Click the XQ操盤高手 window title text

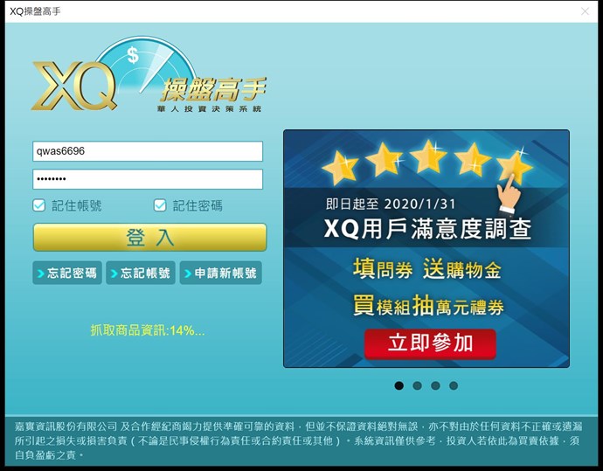(x=35, y=11)
